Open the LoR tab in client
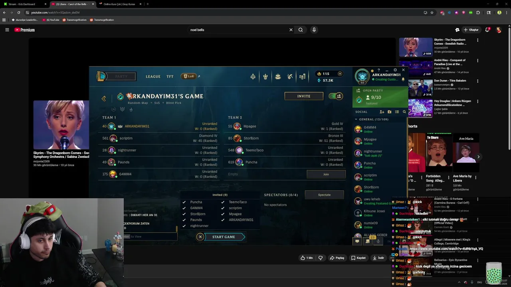The image size is (511, 287). [x=189, y=76]
